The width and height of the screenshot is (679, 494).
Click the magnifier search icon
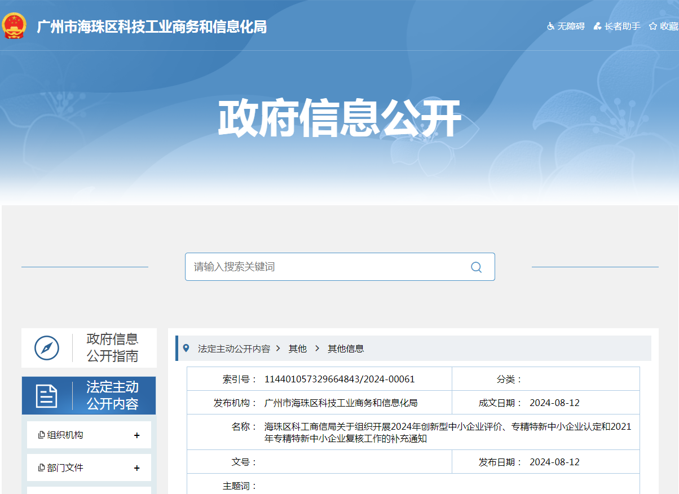click(x=476, y=267)
